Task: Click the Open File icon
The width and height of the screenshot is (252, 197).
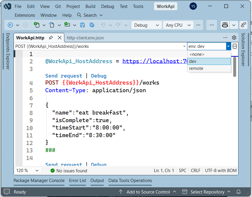Action: pyautogui.click(x=52, y=25)
